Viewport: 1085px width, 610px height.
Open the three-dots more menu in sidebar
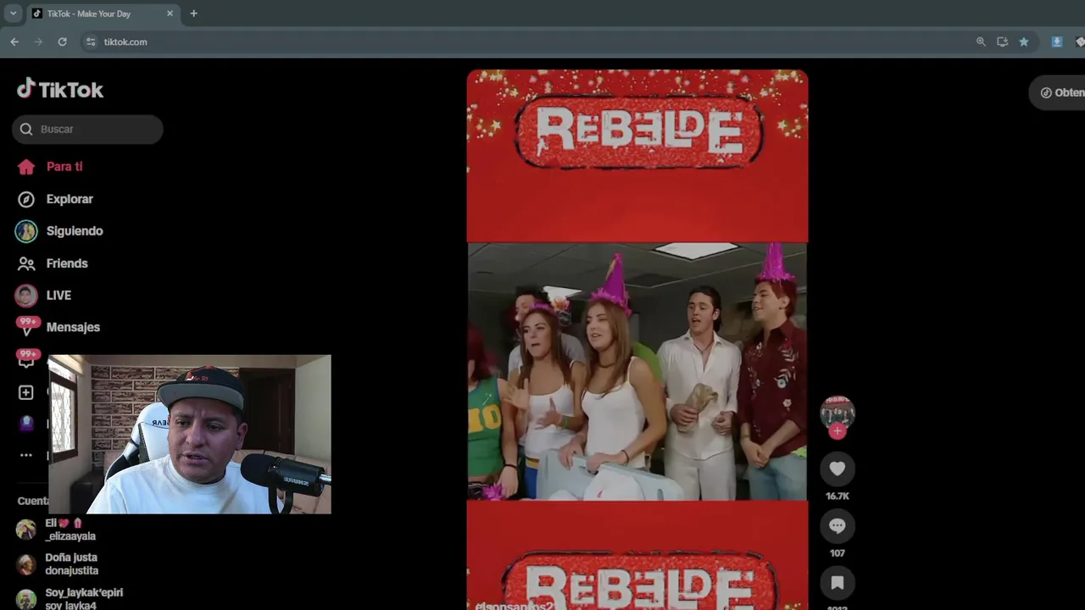tap(26, 455)
